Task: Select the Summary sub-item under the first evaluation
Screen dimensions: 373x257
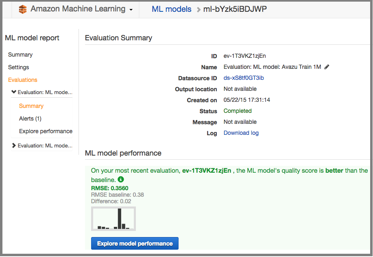Action: point(31,106)
